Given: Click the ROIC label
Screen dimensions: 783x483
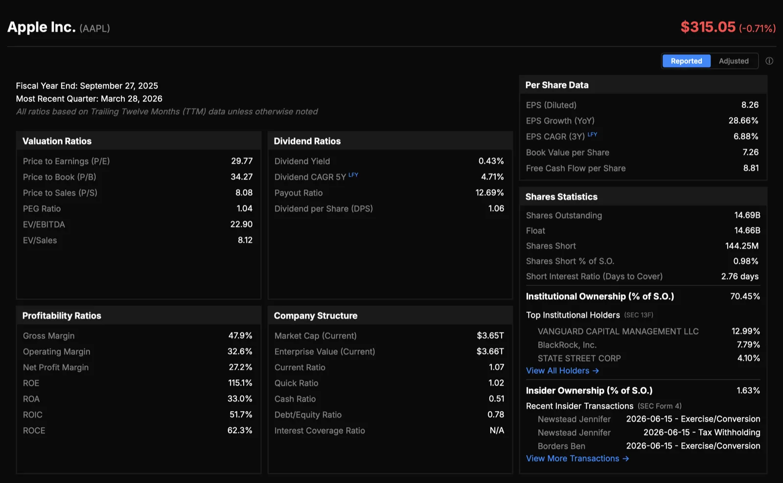Looking at the screenshot, I should (x=33, y=415).
